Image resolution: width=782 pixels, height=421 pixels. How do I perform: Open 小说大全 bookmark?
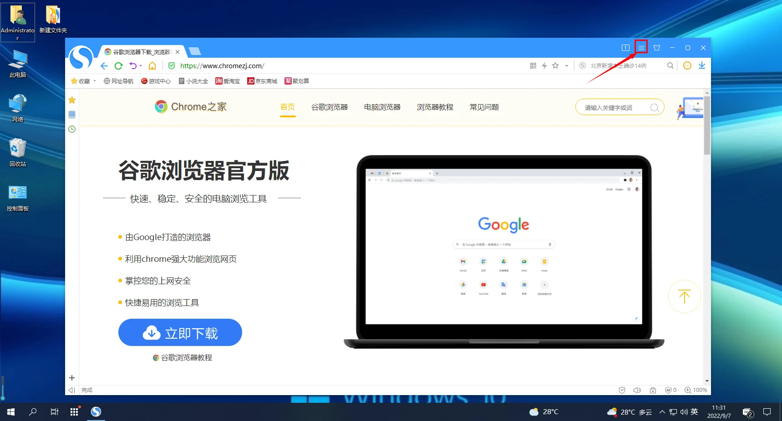(x=193, y=81)
